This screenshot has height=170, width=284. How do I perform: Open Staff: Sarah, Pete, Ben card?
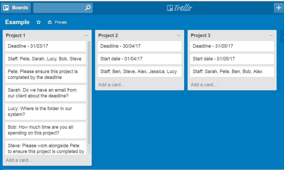tap(232, 71)
